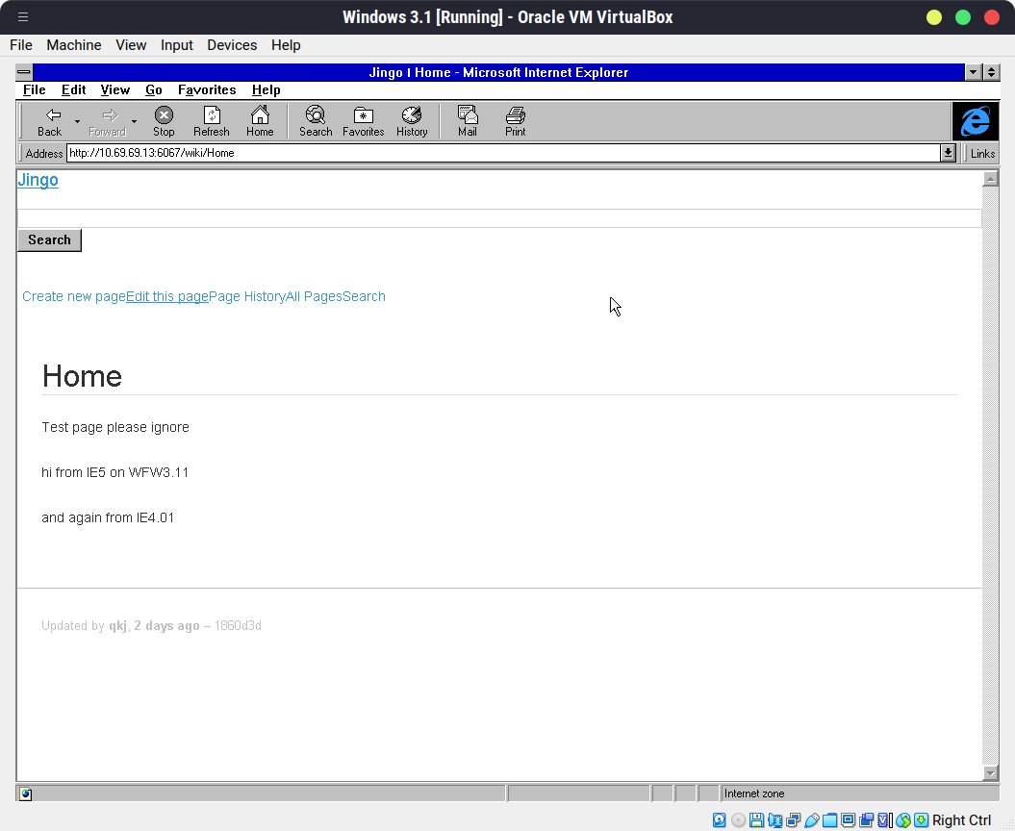This screenshot has height=831, width=1015.
Task: Click VirtualBox mouse integration status icon
Action: (903, 820)
